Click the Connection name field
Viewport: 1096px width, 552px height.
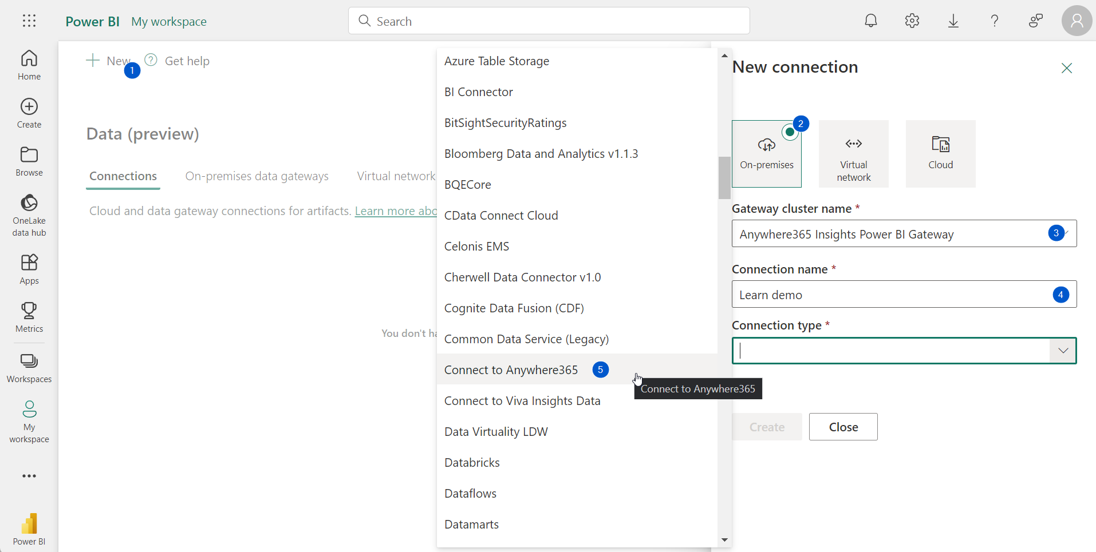tap(904, 294)
